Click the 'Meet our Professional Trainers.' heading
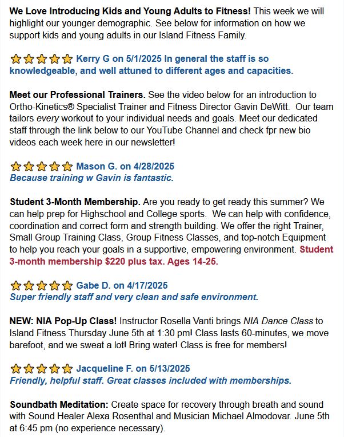 click(x=77, y=95)
